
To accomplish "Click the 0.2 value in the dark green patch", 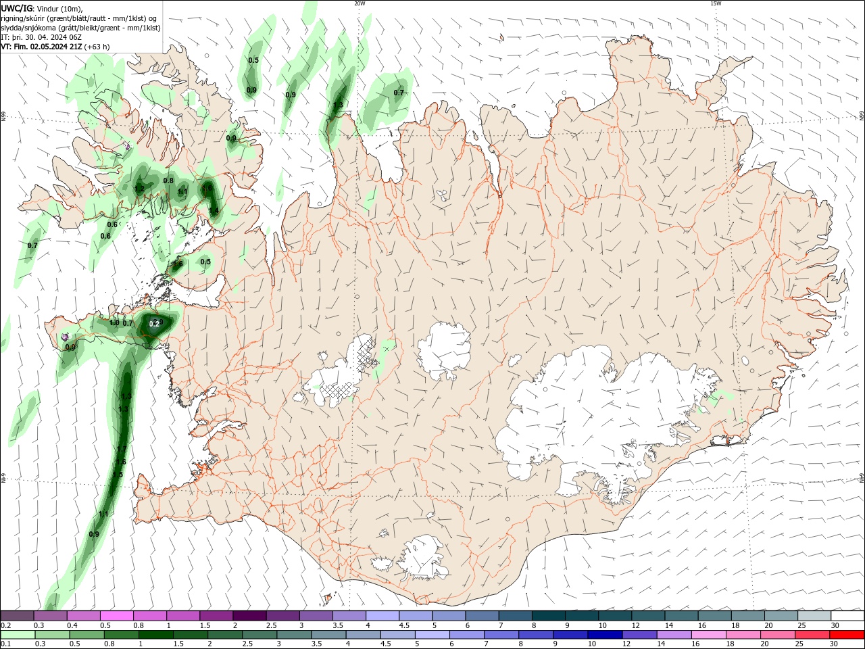I will point(154,324).
